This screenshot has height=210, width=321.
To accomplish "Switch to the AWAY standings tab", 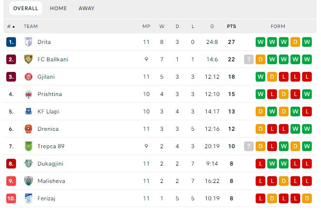I will click(87, 8).
